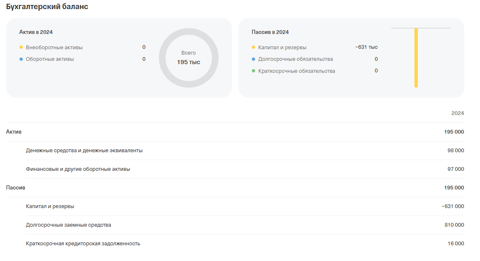Click the yellow dot beside Капитал и резервы legend
Image resolution: width=480 pixels, height=261 pixels.
[x=253, y=48]
